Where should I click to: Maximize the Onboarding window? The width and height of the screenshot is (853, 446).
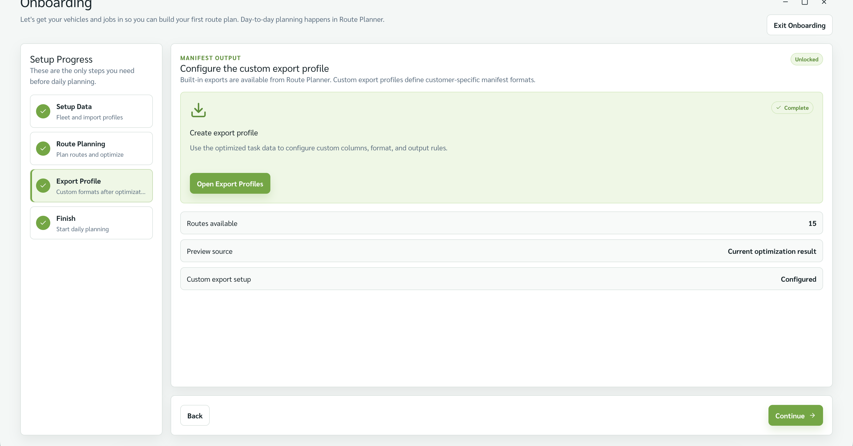tap(805, 2)
